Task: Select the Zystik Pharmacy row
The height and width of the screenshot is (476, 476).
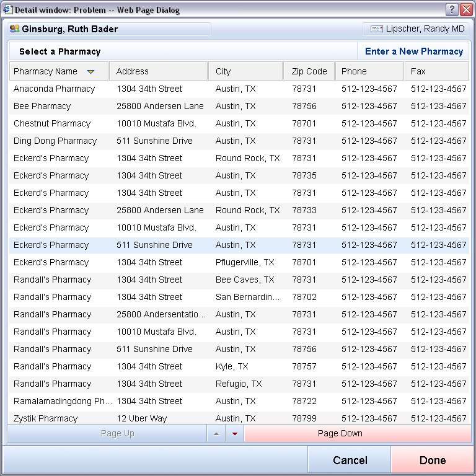Action: point(239,418)
